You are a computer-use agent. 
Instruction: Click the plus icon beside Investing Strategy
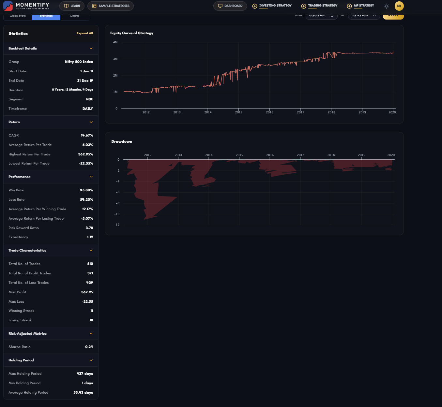click(255, 6)
